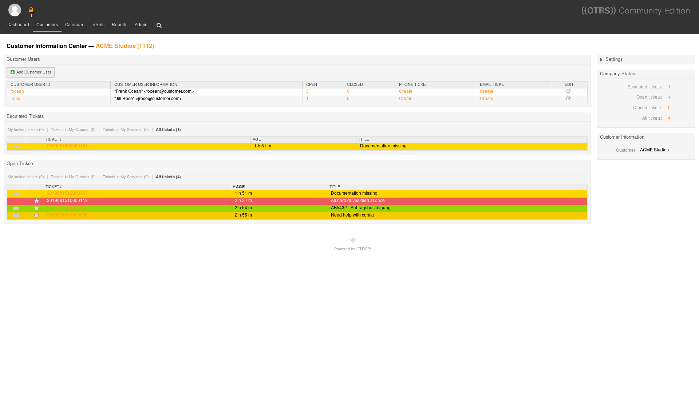This screenshot has height=393, width=699.
Task: Open the user avatar menu
Action: coord(15,10)
